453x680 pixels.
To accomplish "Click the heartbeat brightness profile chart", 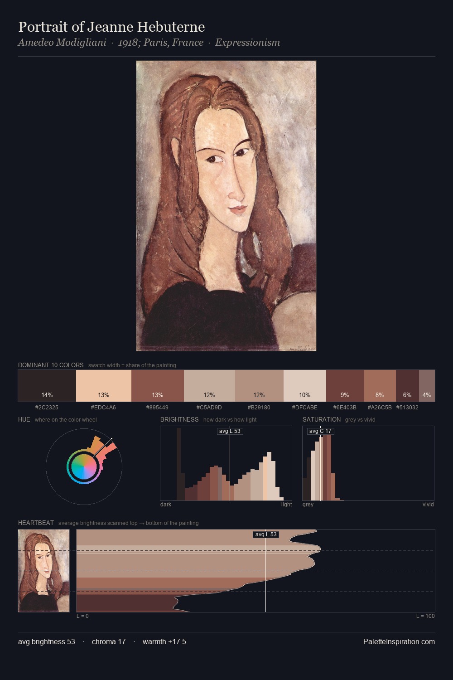I will point(255,571).
